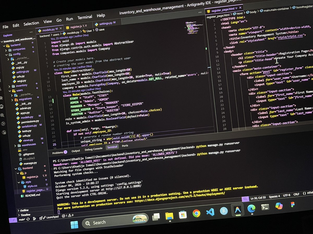The height and width of the screenshot is (234, 313).
Task: Open the File menu
Action: 5,27
